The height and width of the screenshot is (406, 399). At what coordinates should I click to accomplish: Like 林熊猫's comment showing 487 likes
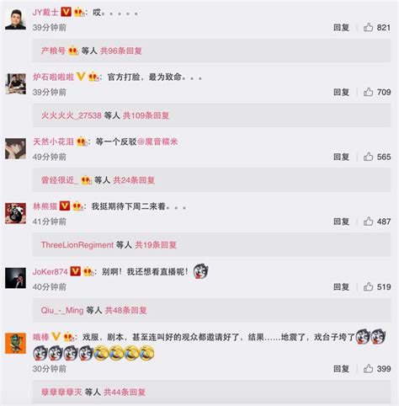click(x=368, y=222)
